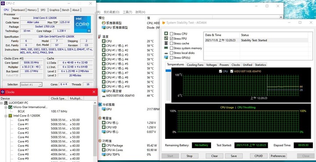Enable the Stress GPU(s) checkbox
316x162 pixels.
point(172,58)
